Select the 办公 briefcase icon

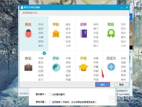click(28, 67)
